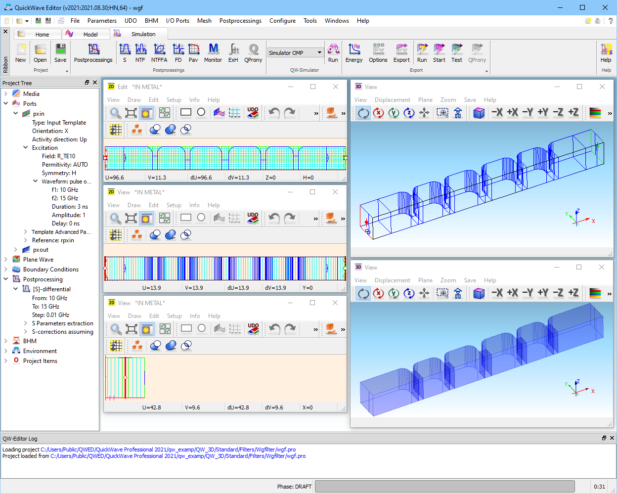Open the NTF postprocessing icon
The width and height of the screenshot is (617, 494).
point(140,52)
